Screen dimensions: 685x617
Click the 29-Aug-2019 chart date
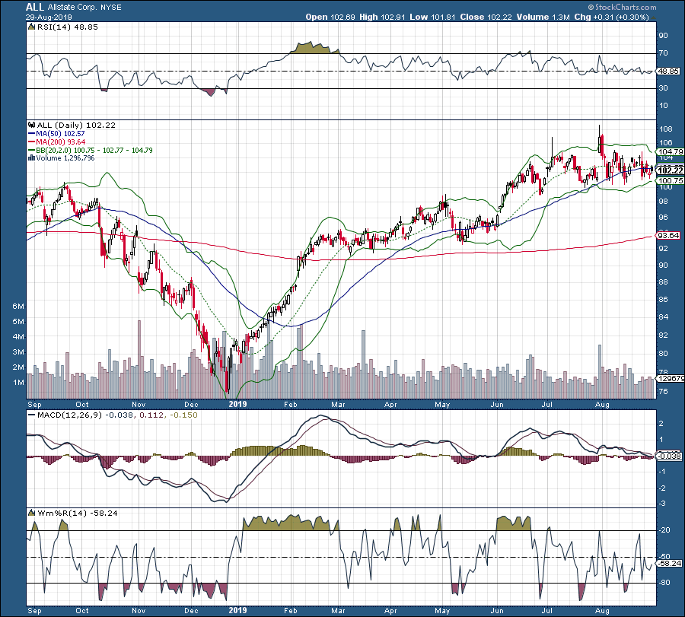[49, 17]
